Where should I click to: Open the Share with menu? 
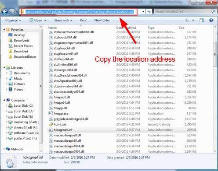pos(63,20)
